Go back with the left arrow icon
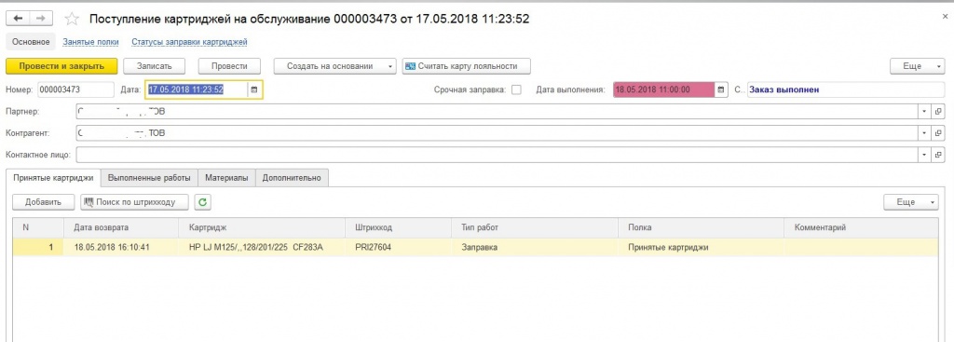This screenshot has width=954, height=342. [18, 19]
